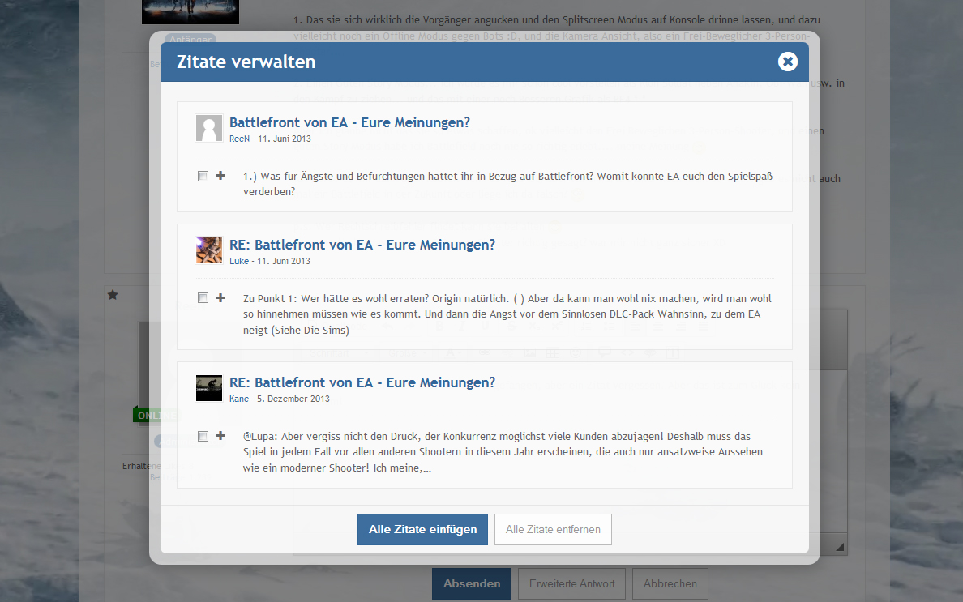Viewport: 963px width, 602px height.
Task: Open the RE: Battlefront link by Luke
Action: tap(362, 244)
